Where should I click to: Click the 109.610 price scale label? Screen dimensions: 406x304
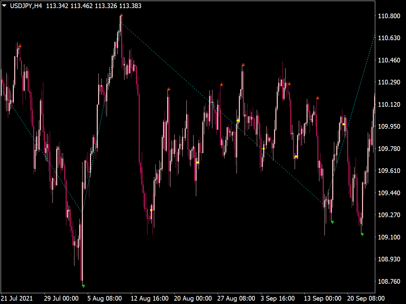[388, 171]
